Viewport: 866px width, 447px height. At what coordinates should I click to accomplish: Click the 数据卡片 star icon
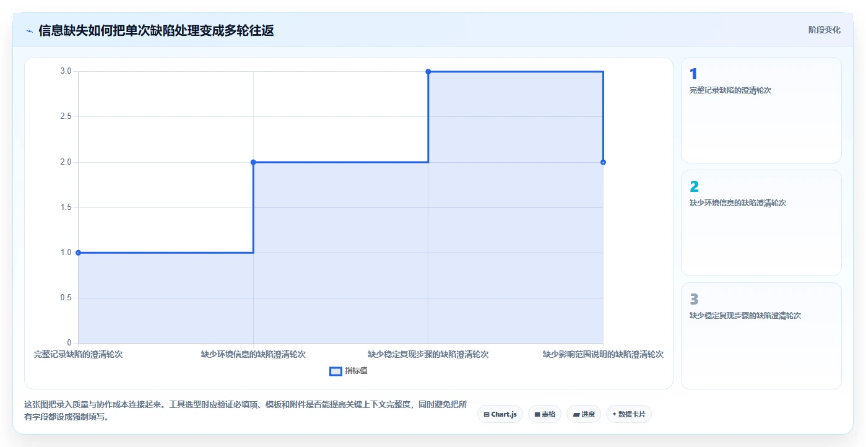(x=615, y=414)
